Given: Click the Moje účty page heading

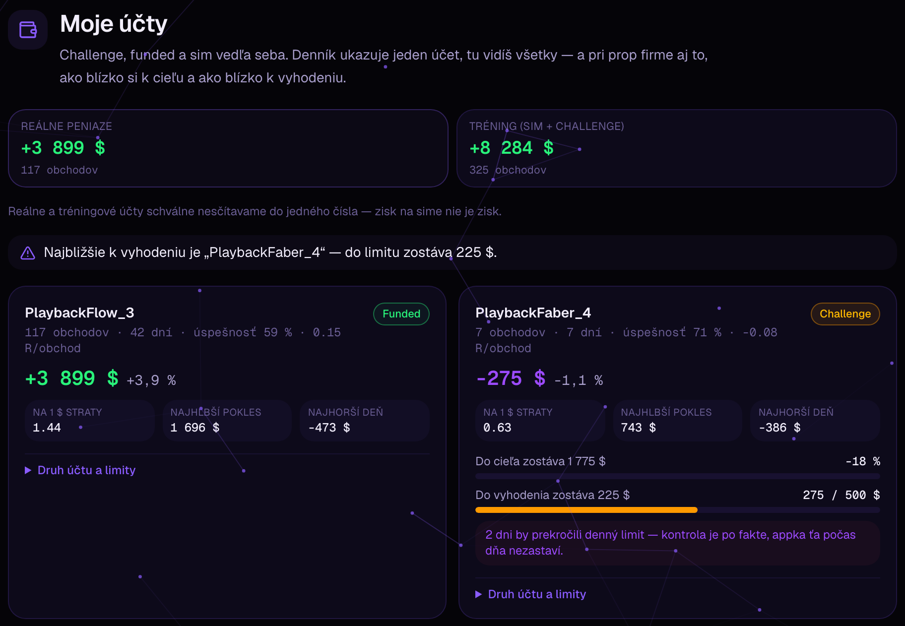Looking at the screenshot, I should (x=114, y=24).
